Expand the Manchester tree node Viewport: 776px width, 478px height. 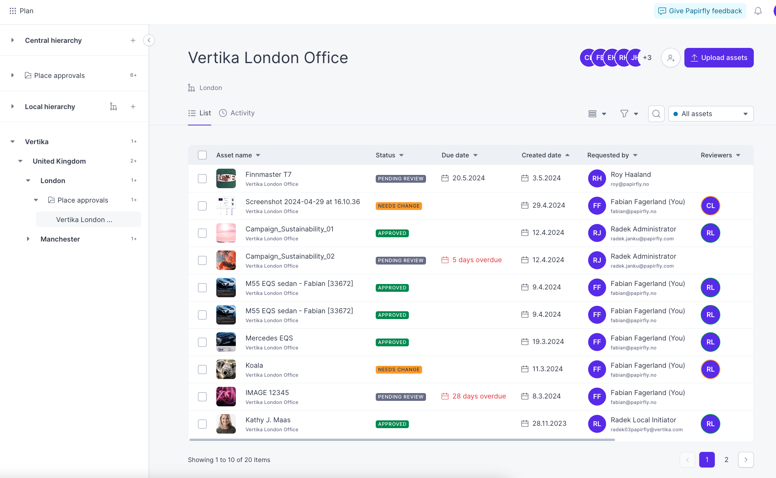click(28, 239)
